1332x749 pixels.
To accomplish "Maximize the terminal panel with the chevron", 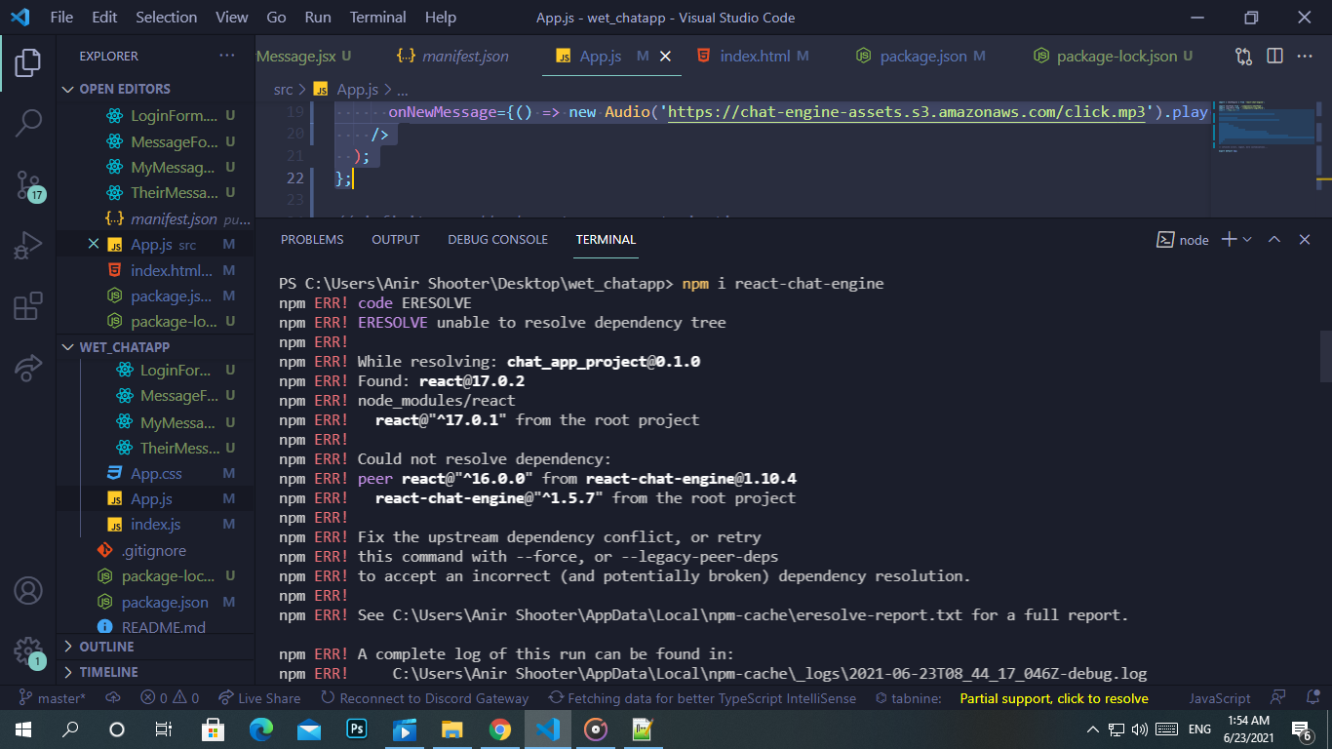I will click(1273, 239).
